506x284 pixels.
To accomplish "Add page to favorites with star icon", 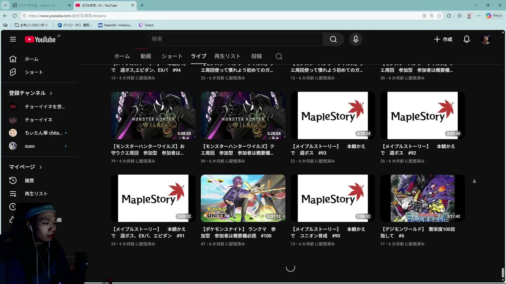I will (x=439, y=16).
